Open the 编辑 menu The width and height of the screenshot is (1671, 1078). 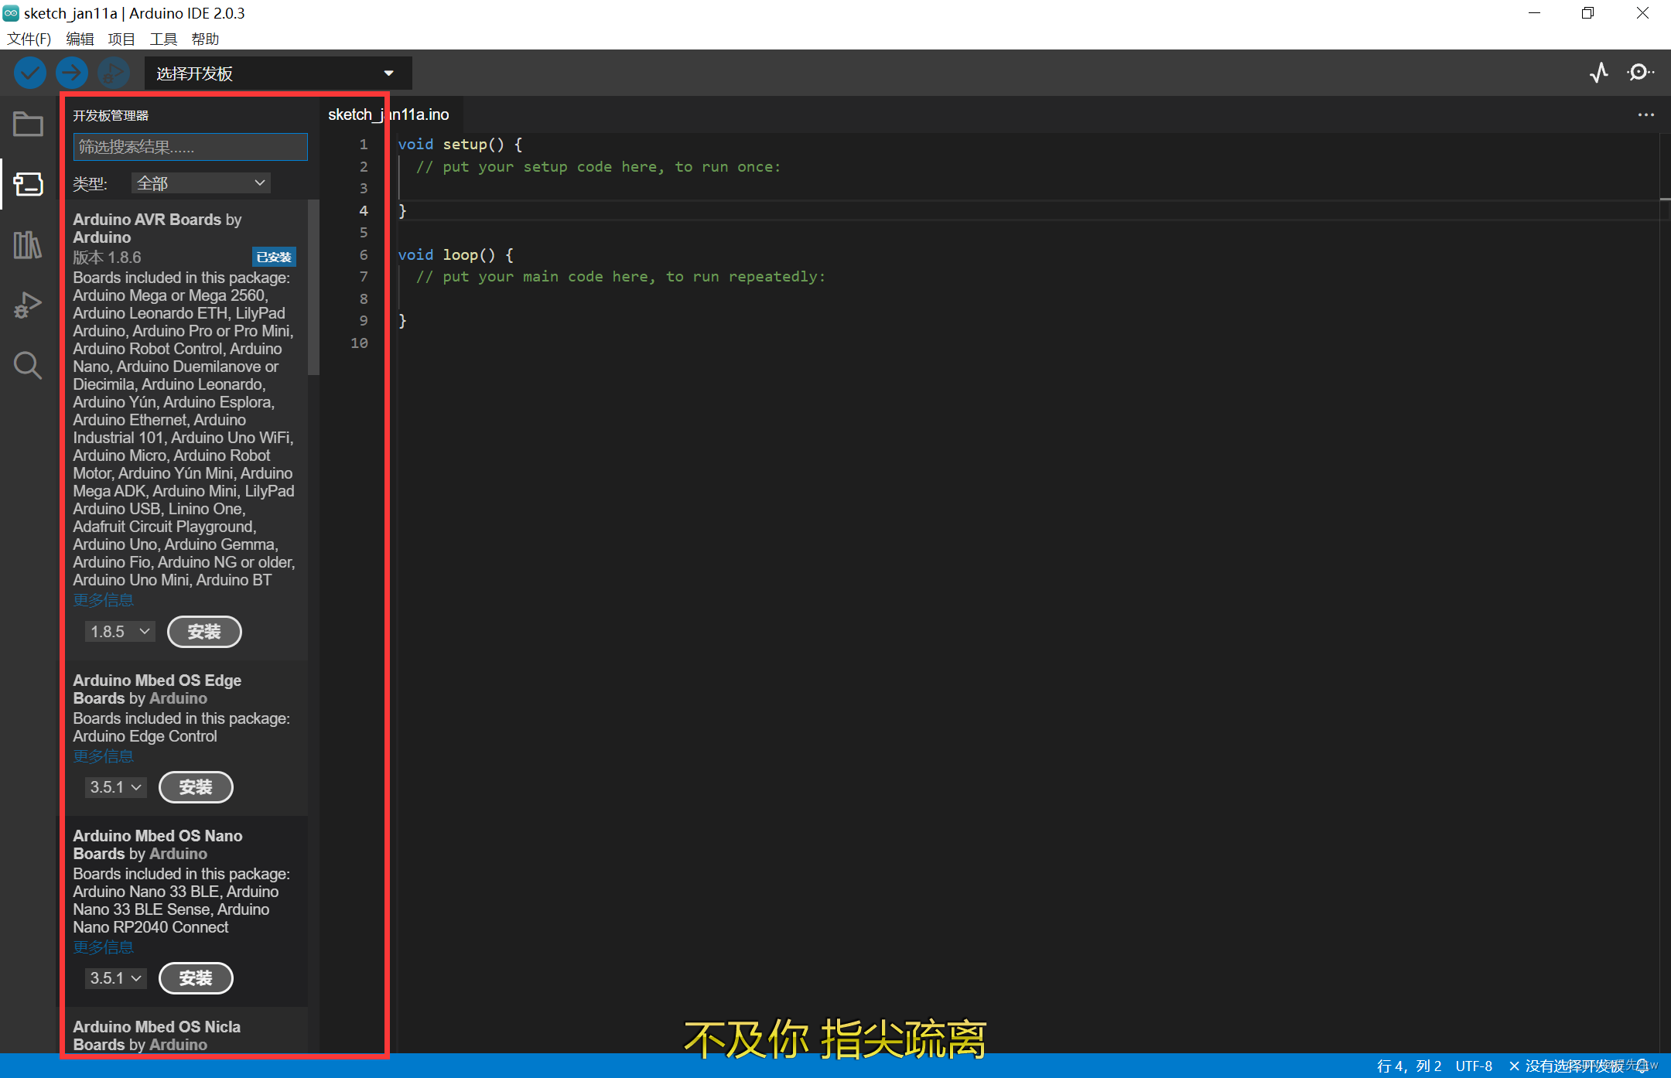pos(80,39)
